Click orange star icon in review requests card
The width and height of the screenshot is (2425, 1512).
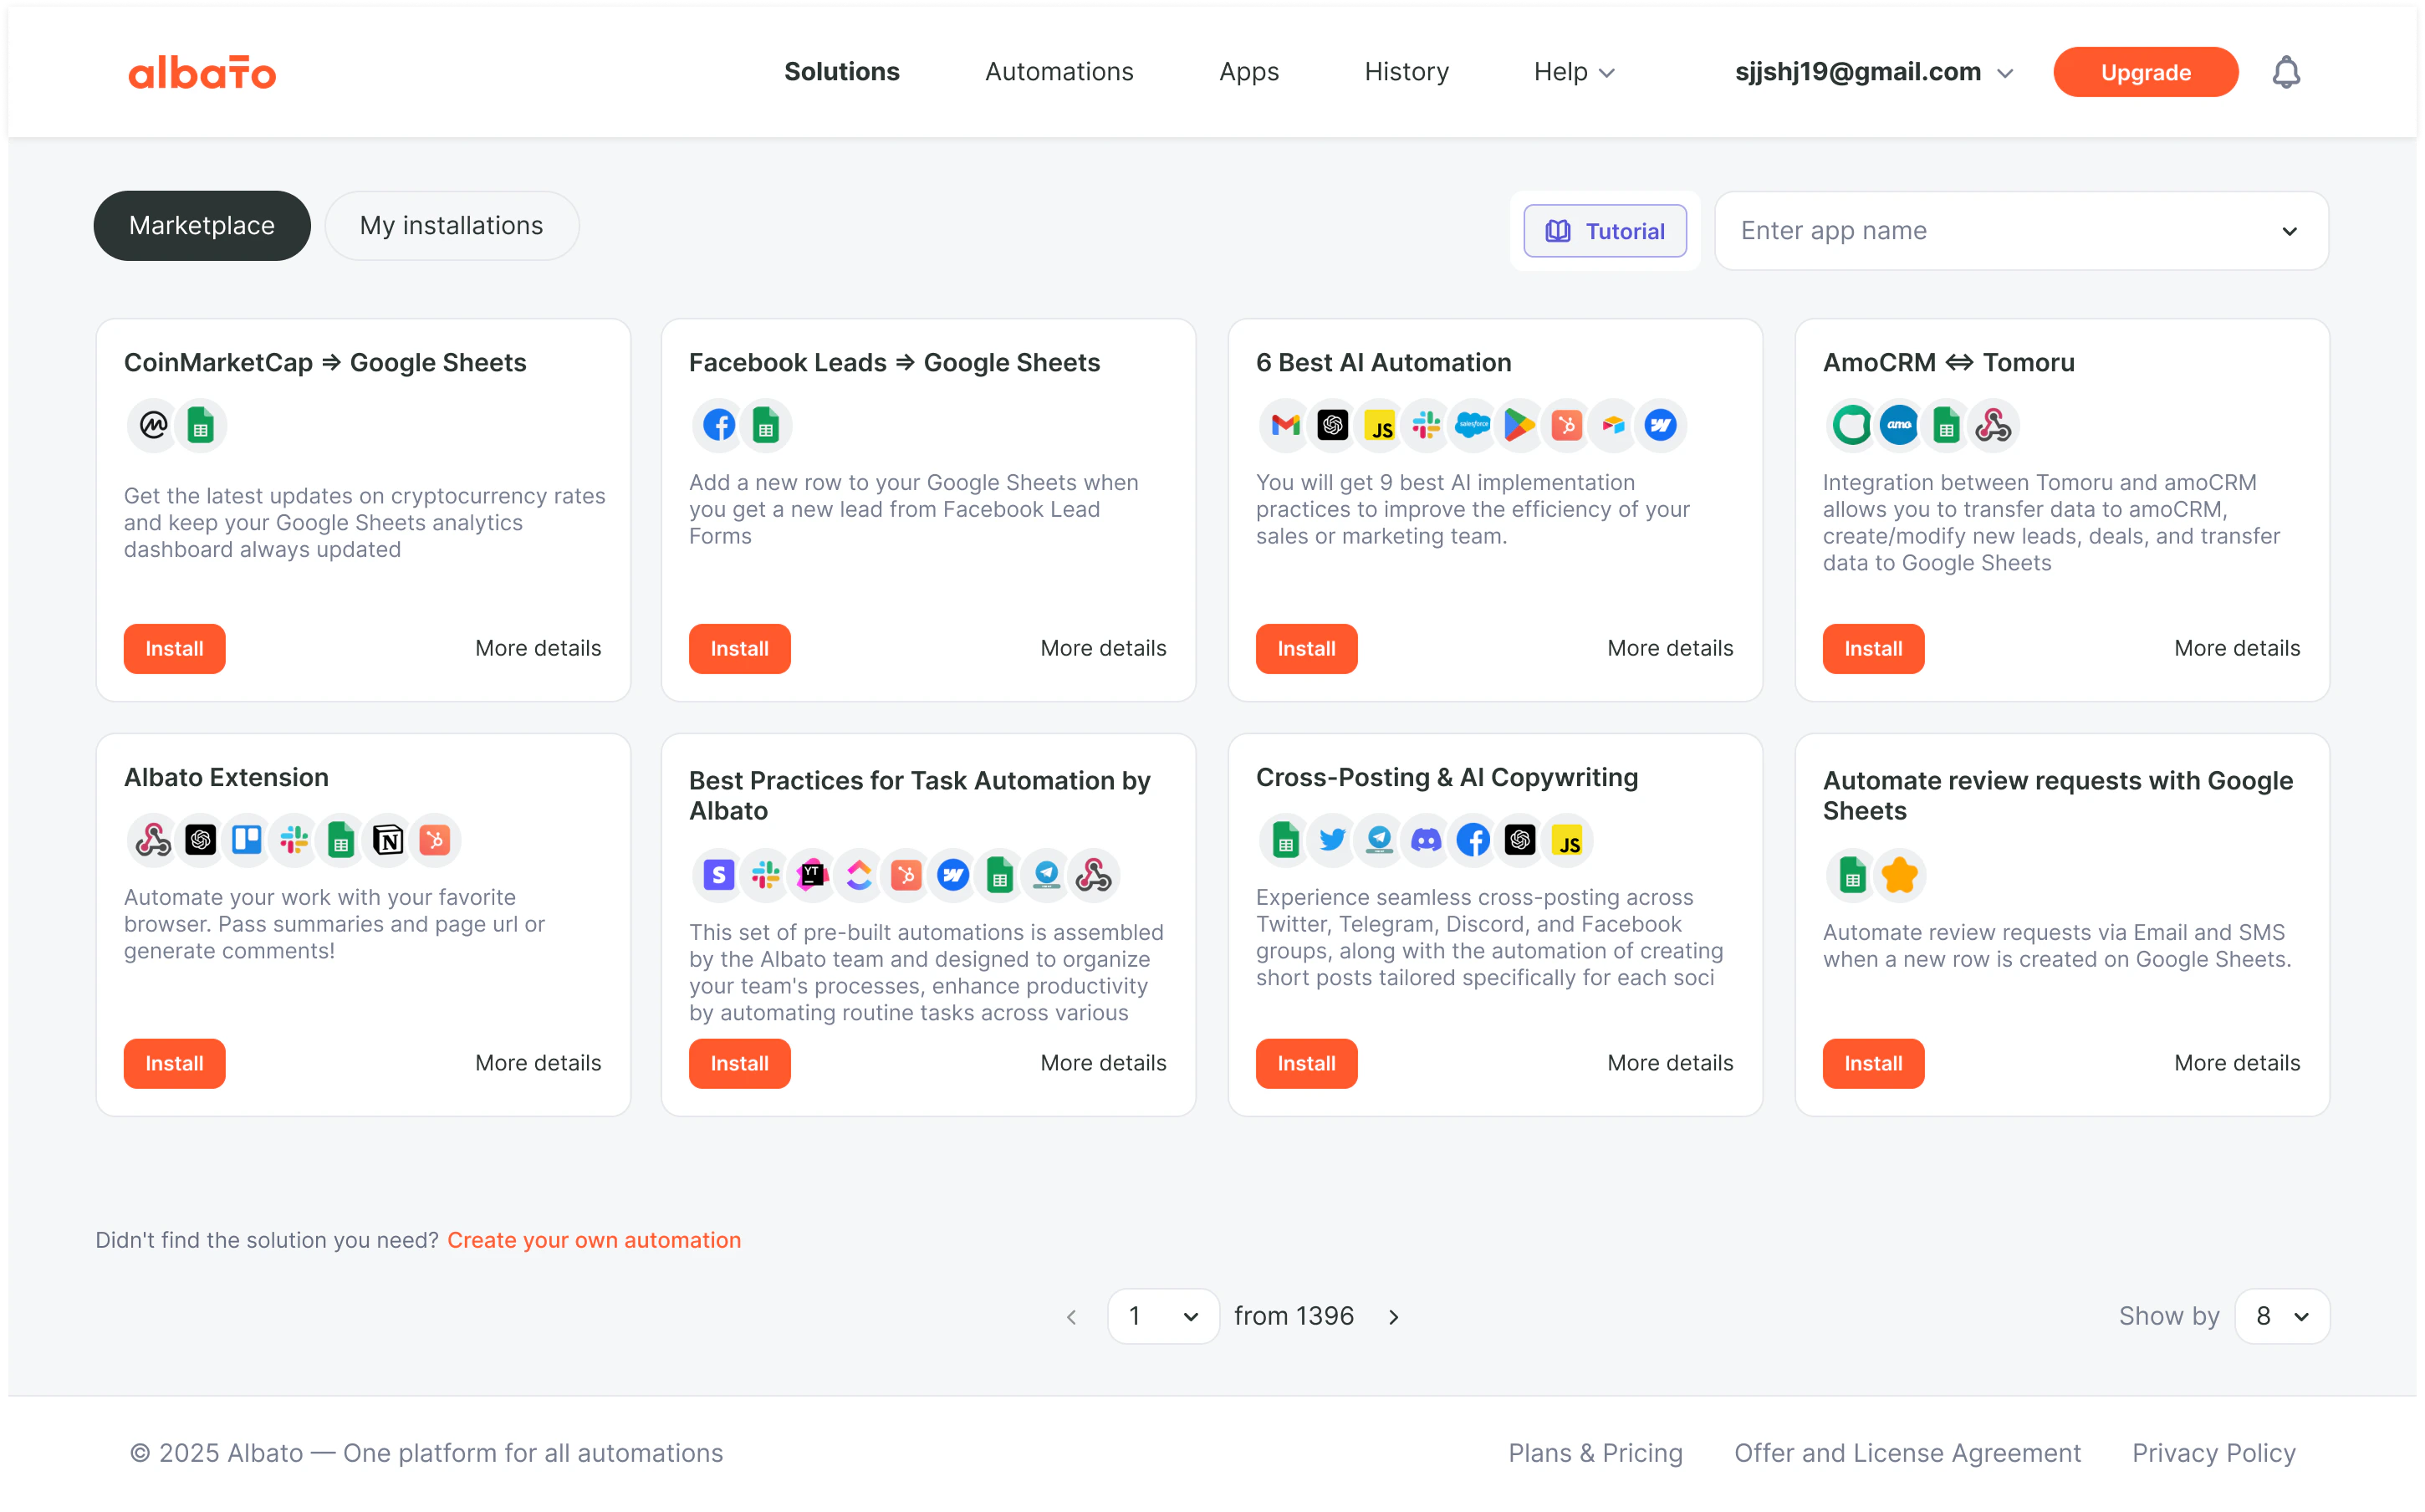point(1899,876)
